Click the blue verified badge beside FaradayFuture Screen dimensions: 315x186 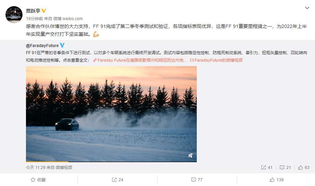coord(62,45)
